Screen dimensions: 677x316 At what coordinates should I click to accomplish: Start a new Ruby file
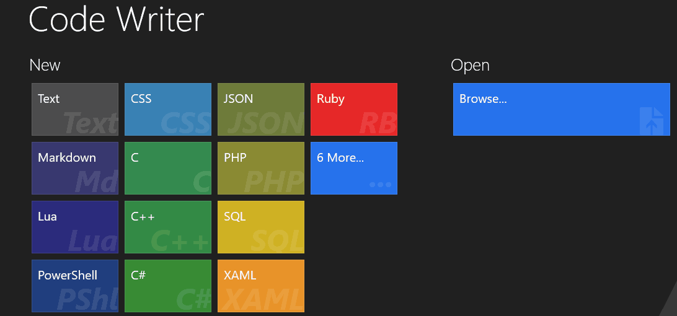pos(354,109)
